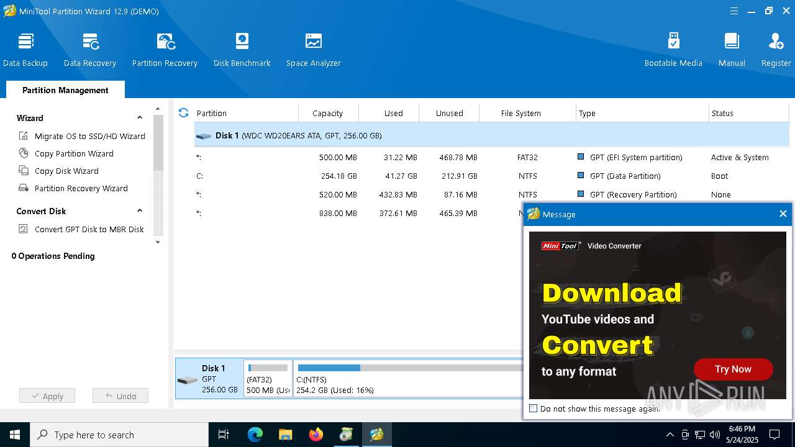Open File Explorer from taskbar

285,435
